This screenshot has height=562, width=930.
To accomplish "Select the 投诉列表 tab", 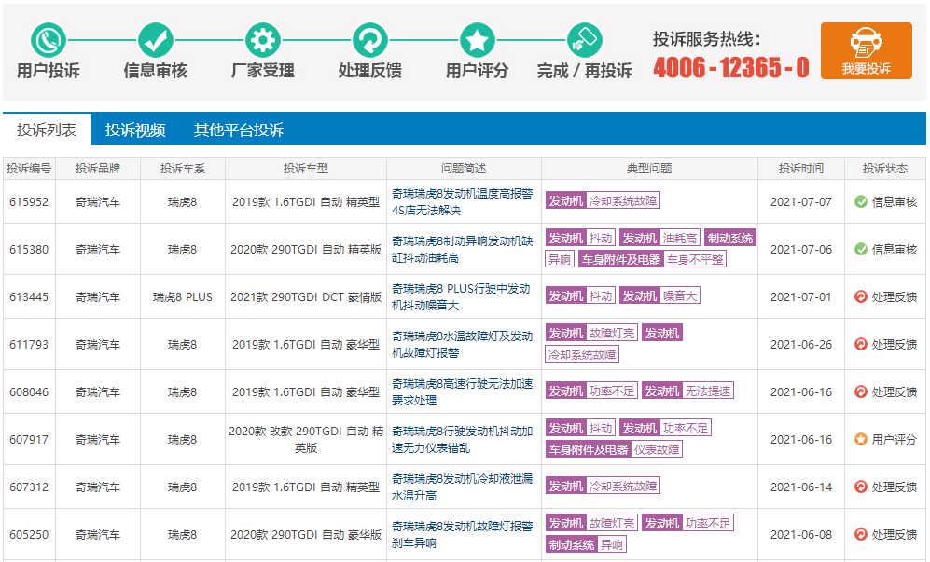I will click(x=47, y=130).
